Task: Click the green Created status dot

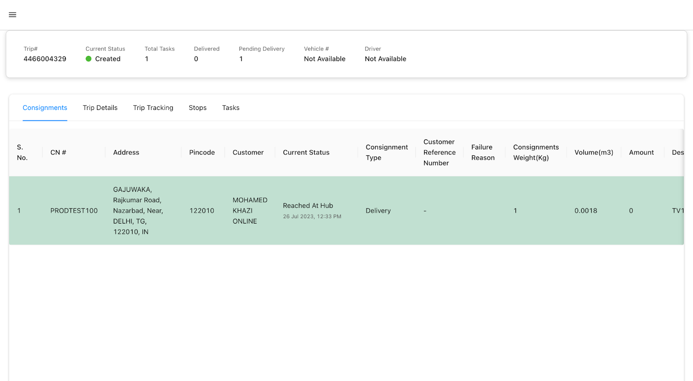Action: (x=88, y=59)
